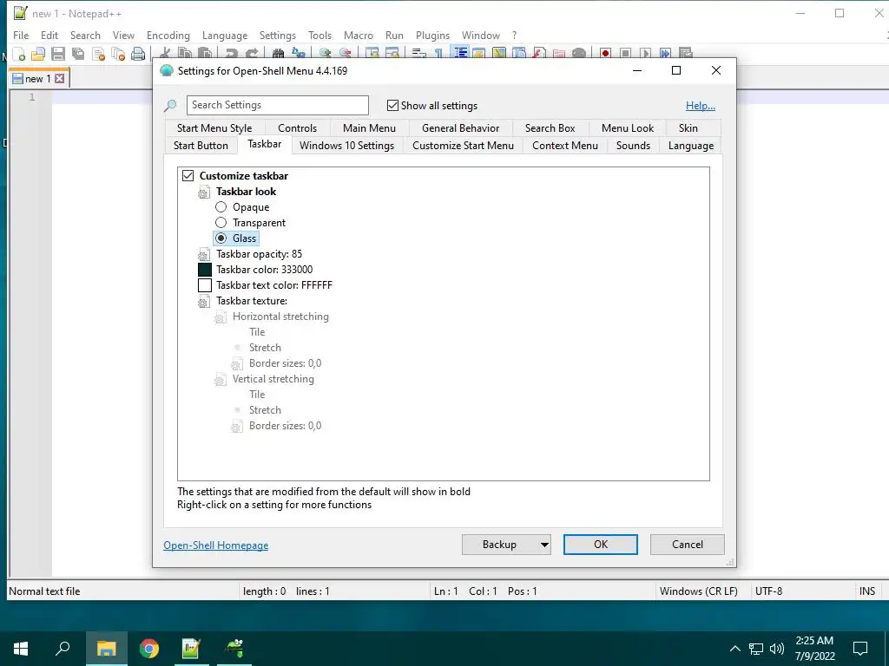
Task: Click the Taskbar opacity: 85 setting
Action: point(259,254)
